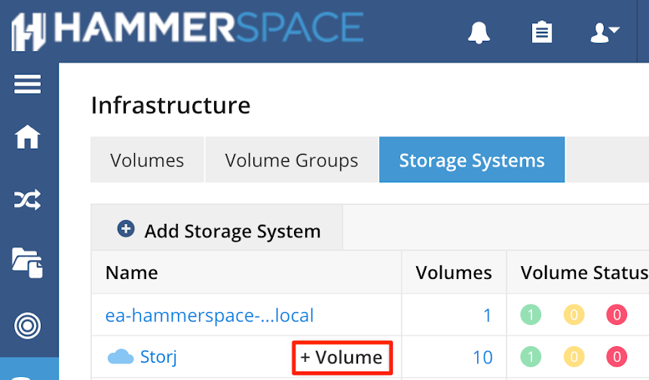The width and height of the screenshot is (649, 380).
Task: Open the folders and files sidebar icon
Action: coord(27,263)
